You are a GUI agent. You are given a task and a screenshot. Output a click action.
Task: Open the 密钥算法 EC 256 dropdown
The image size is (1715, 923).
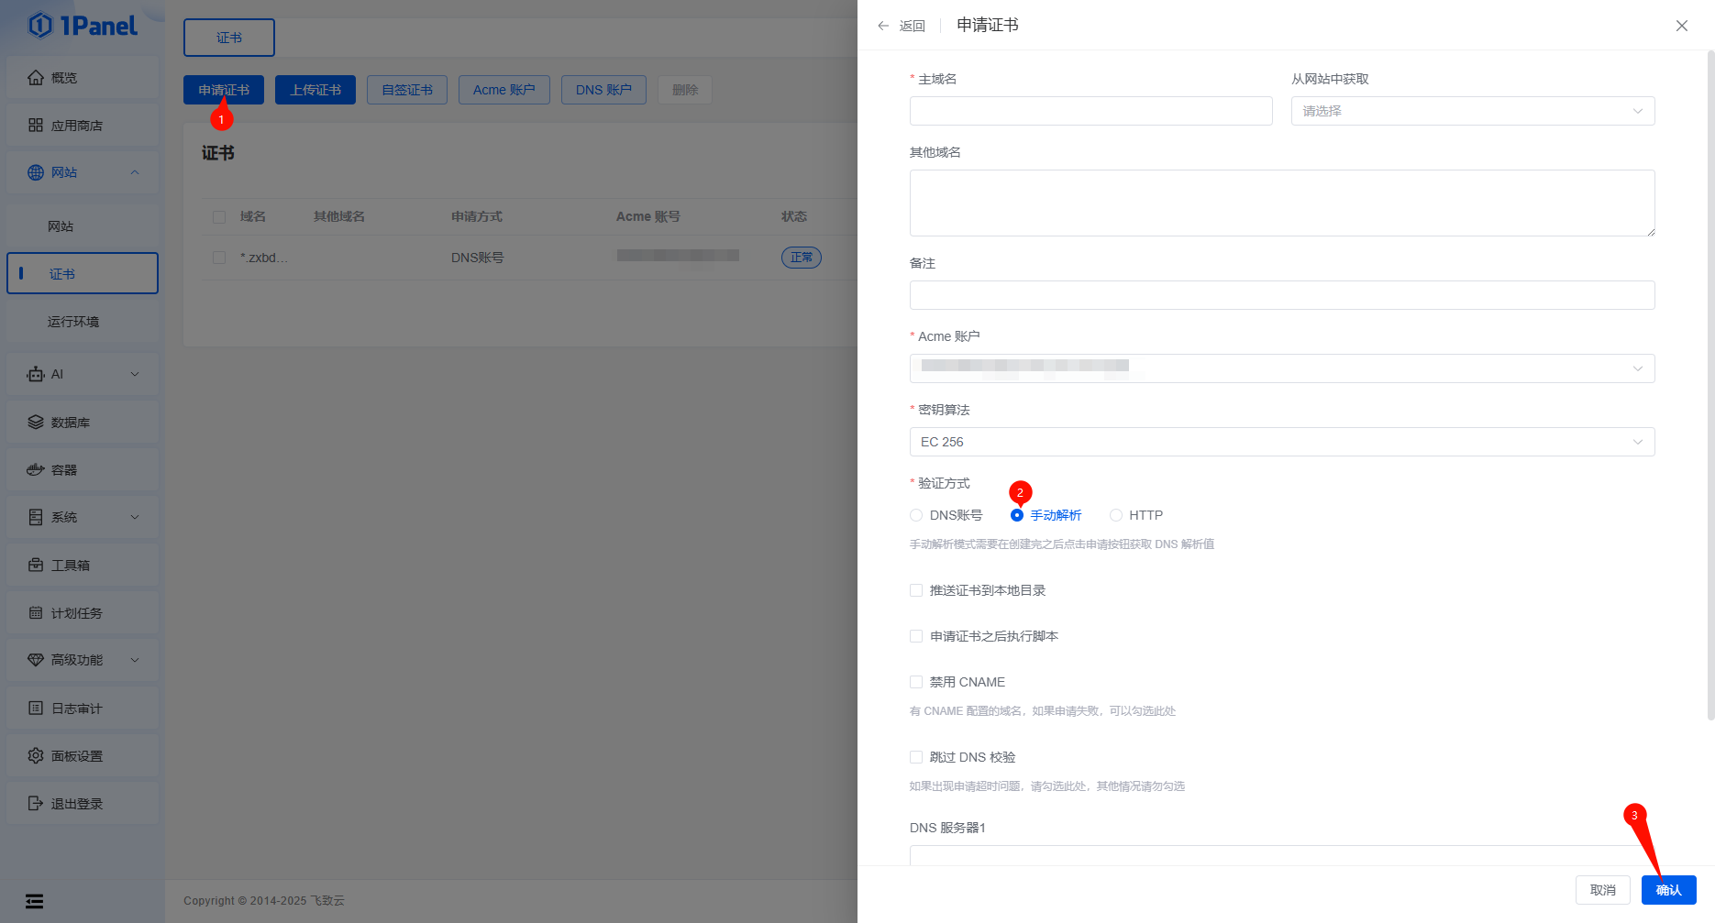1281,442
